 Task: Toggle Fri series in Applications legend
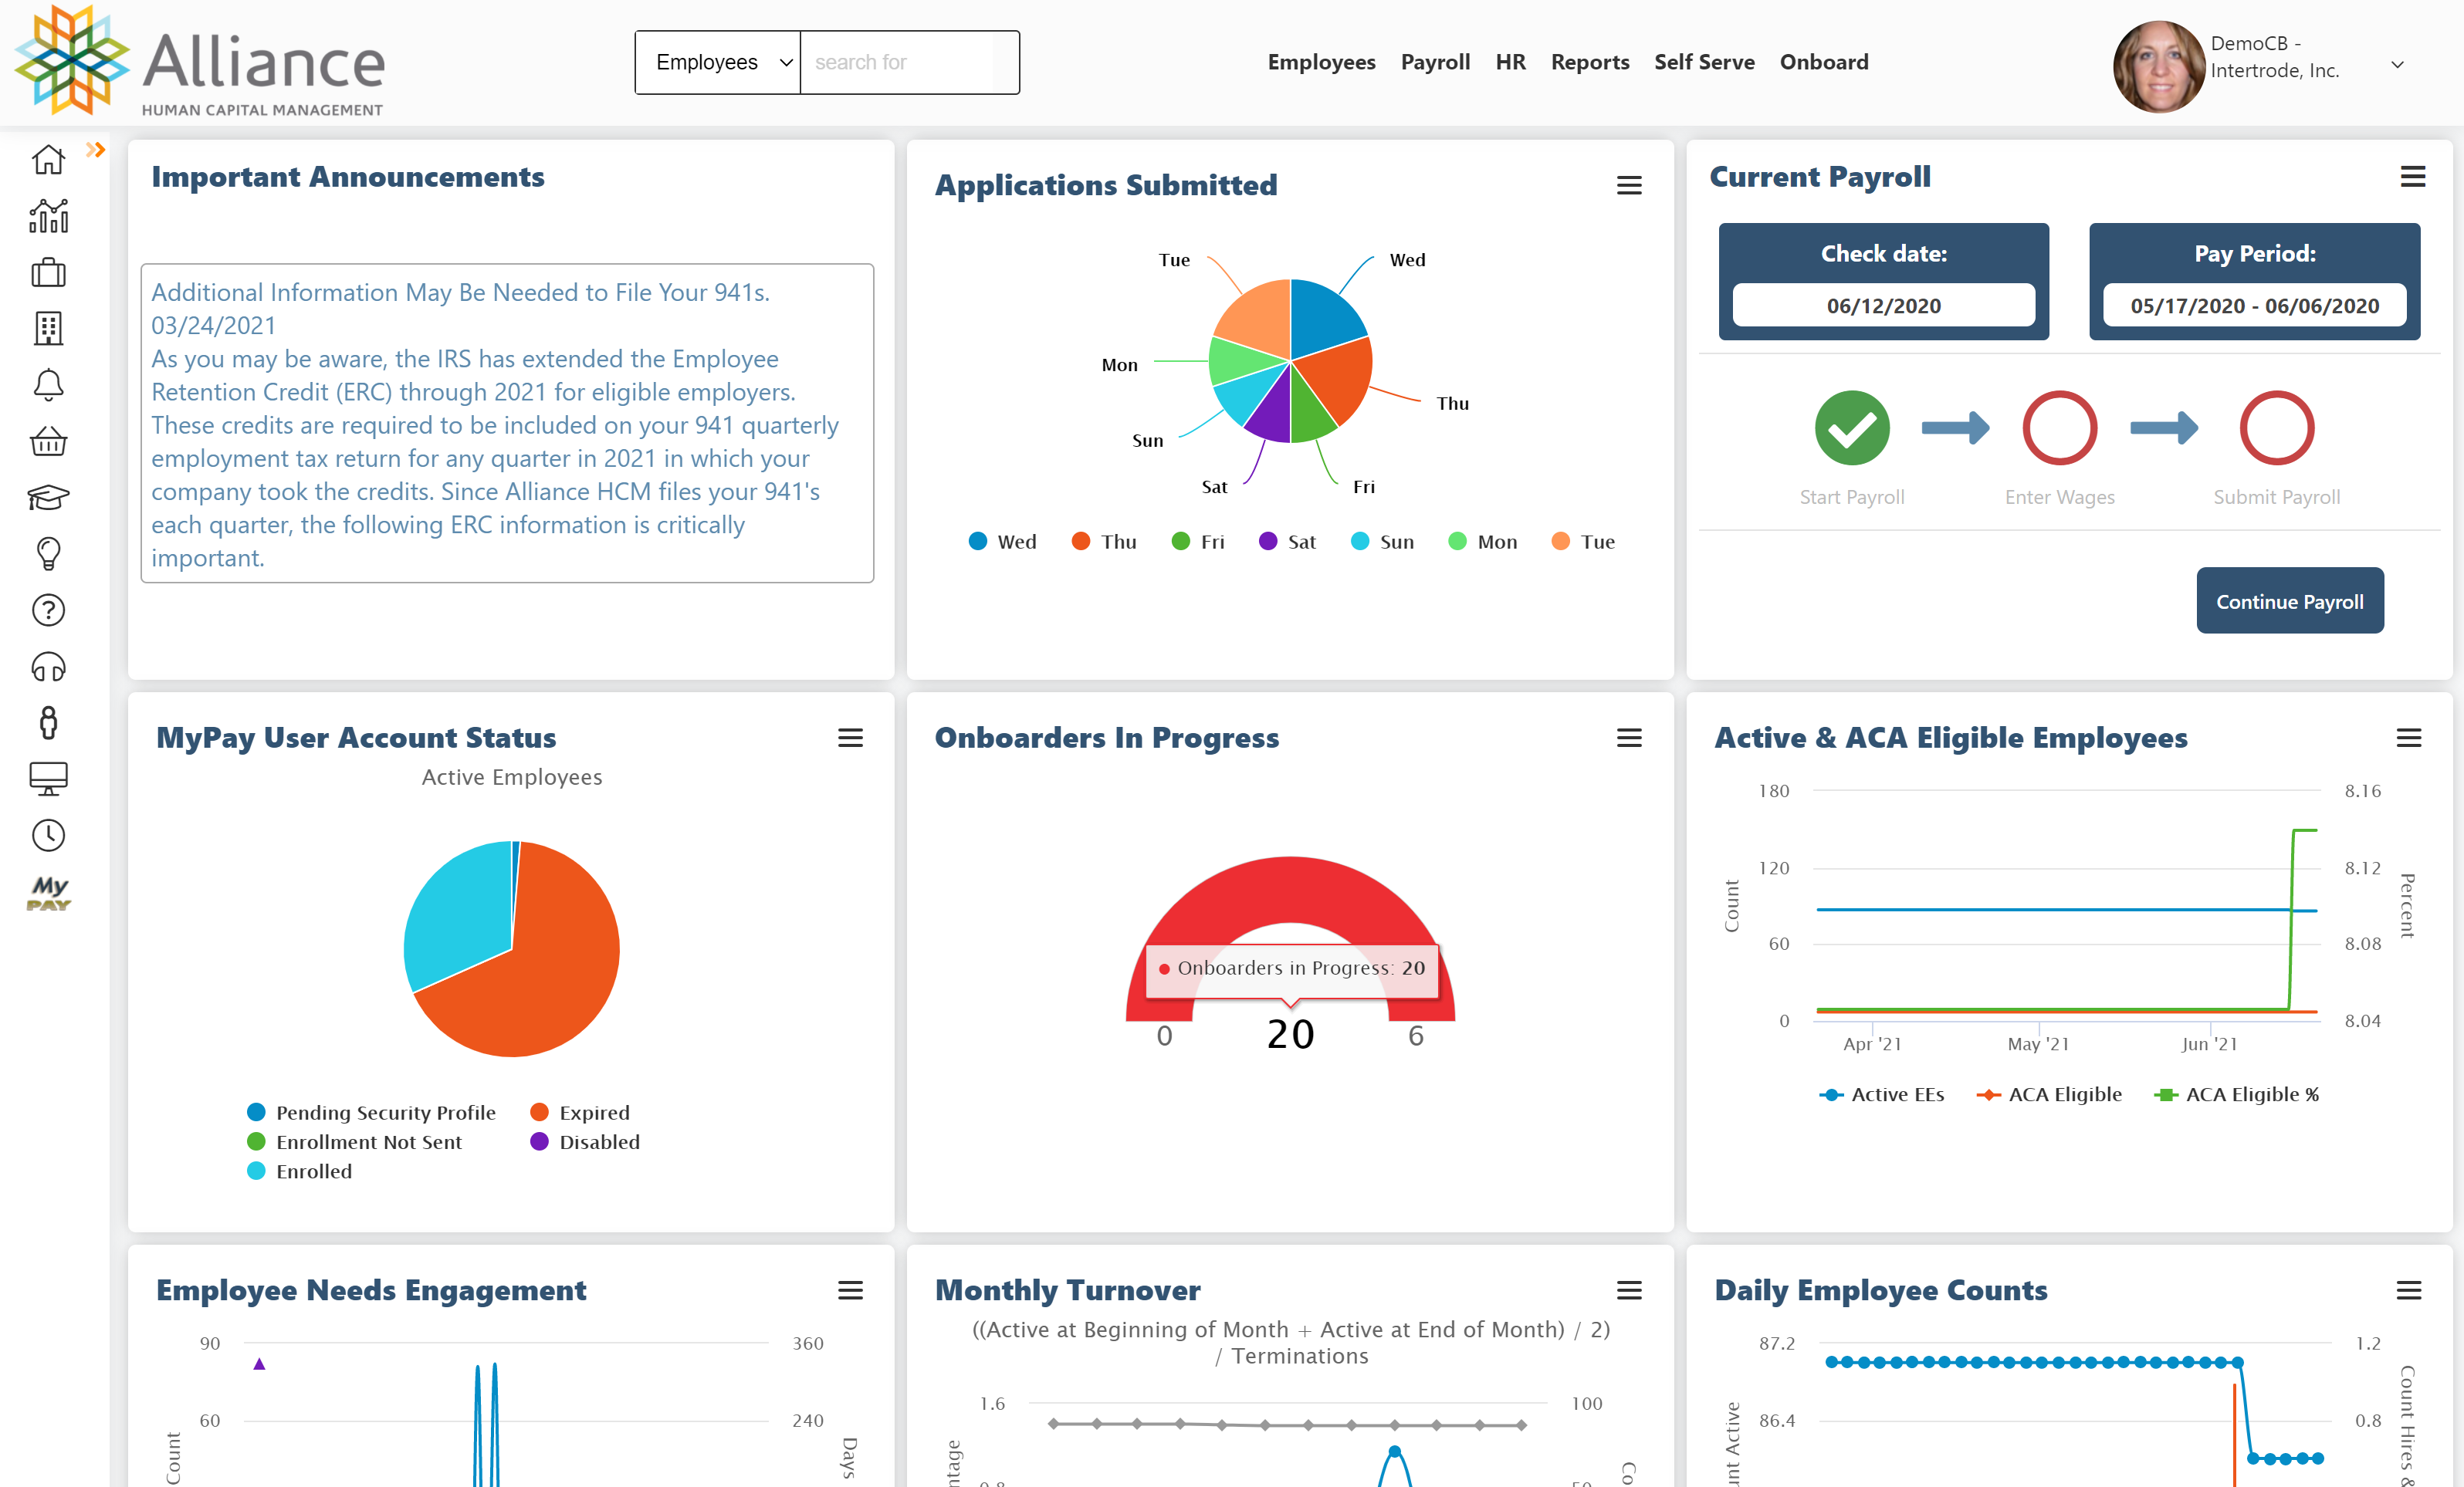pos(1198,542)
